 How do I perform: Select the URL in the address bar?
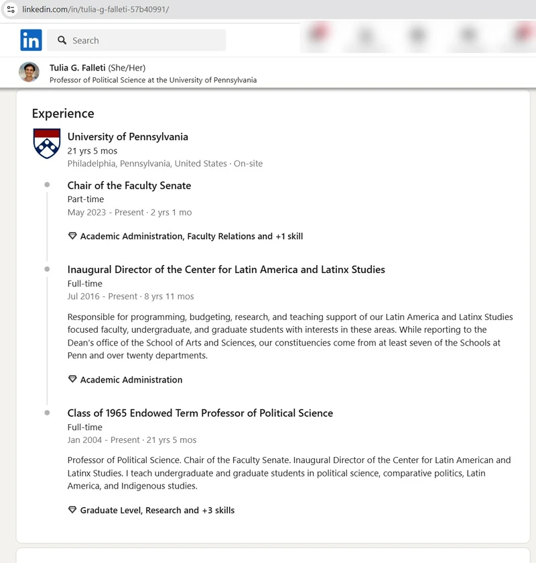click(95, 9)
